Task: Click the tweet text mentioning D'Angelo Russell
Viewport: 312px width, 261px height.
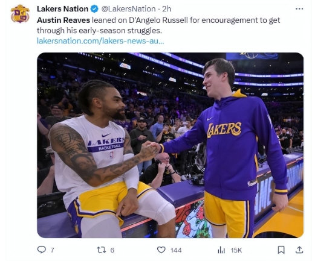Action: (158, 25)
